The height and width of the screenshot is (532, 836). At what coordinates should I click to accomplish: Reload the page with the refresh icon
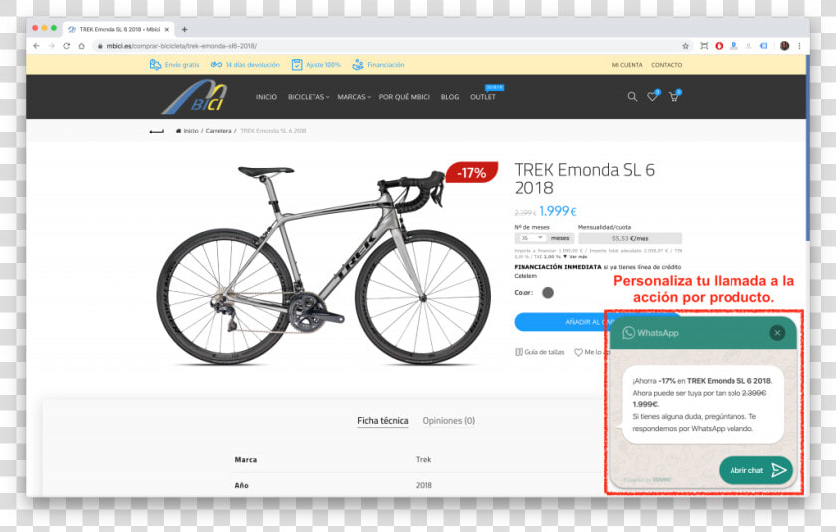click(x=66, y=46)
